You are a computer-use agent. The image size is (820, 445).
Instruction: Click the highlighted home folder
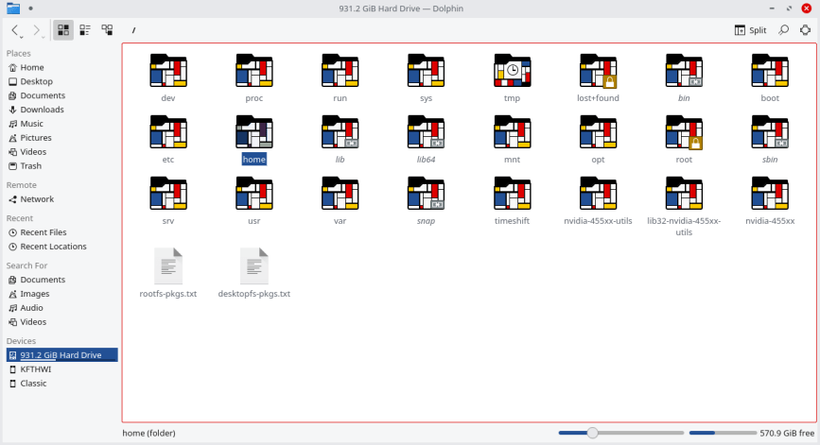click(254, 132)
